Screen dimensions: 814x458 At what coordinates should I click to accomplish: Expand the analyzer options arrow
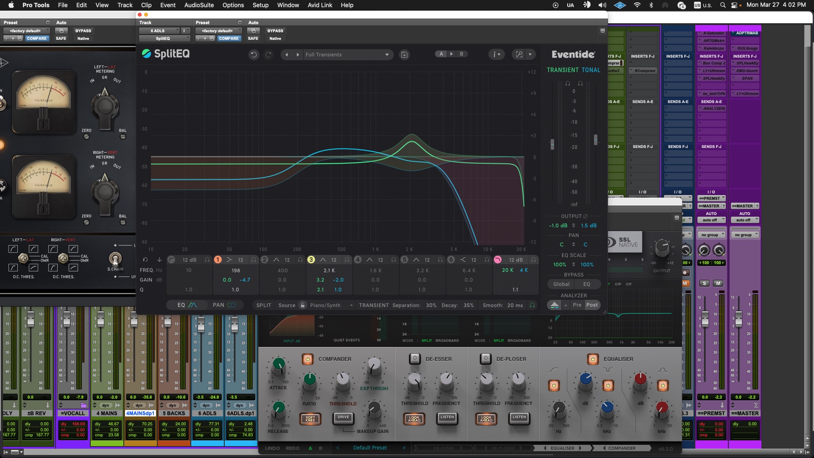[x=566, y=305]
